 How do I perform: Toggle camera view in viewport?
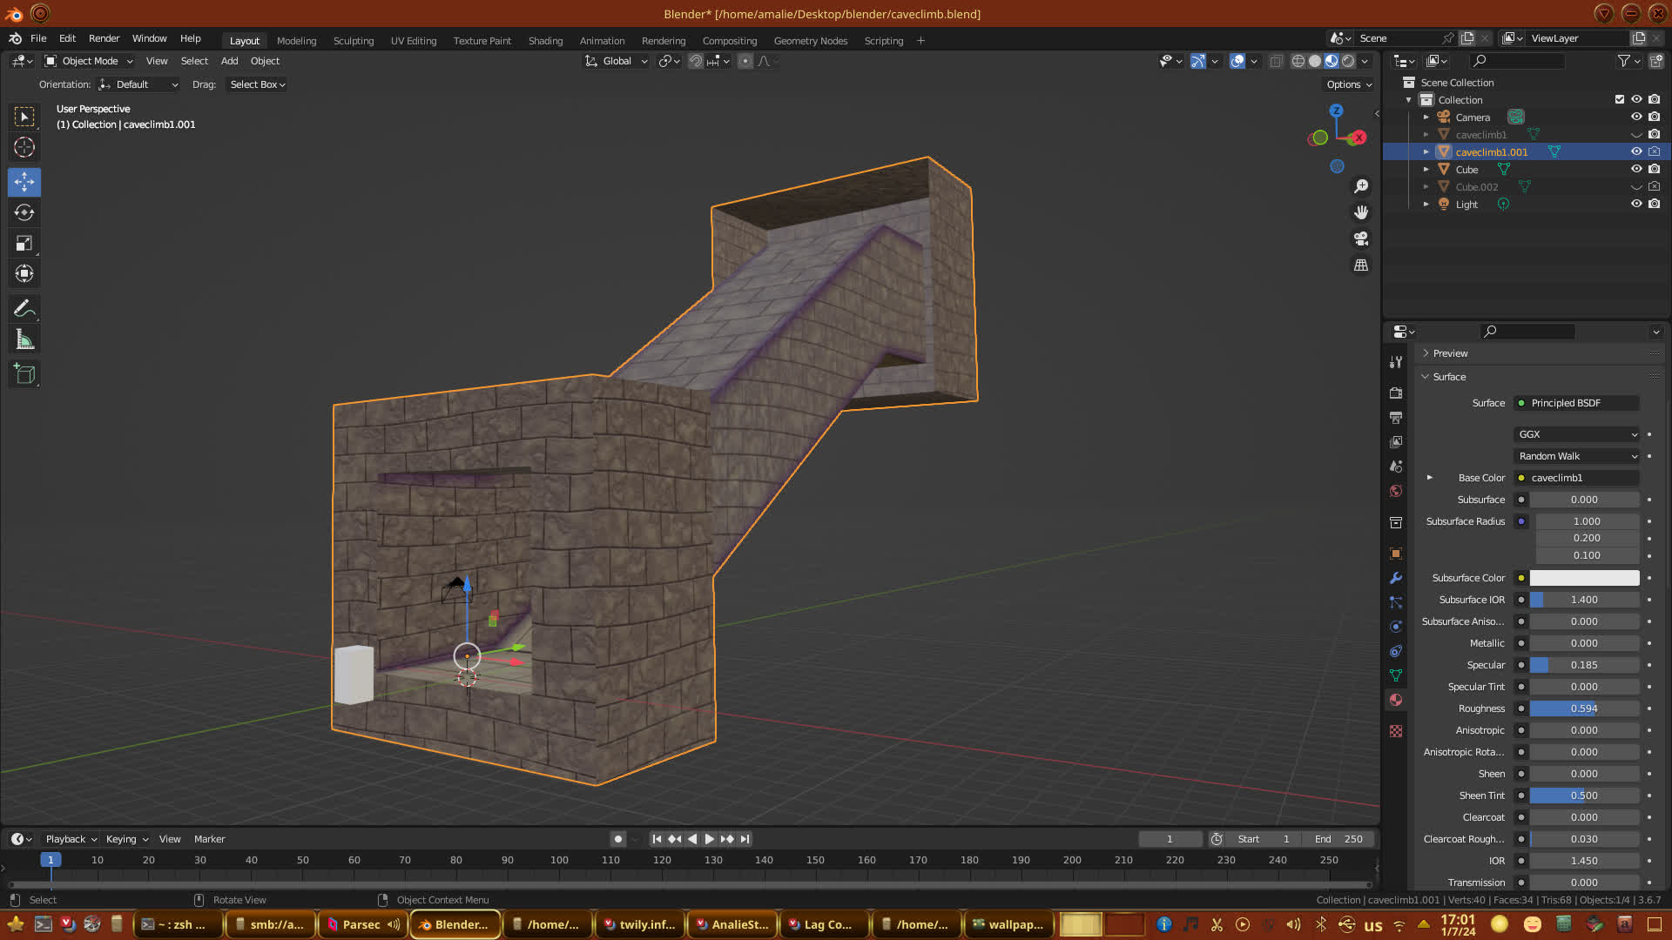[x=1361, y=238]
